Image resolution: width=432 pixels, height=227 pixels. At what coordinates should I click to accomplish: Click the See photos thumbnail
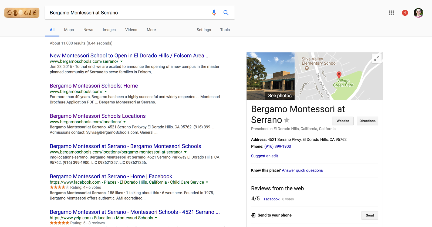271,76
